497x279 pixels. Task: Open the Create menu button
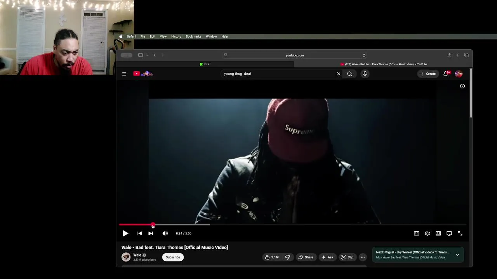click(428, 74)
